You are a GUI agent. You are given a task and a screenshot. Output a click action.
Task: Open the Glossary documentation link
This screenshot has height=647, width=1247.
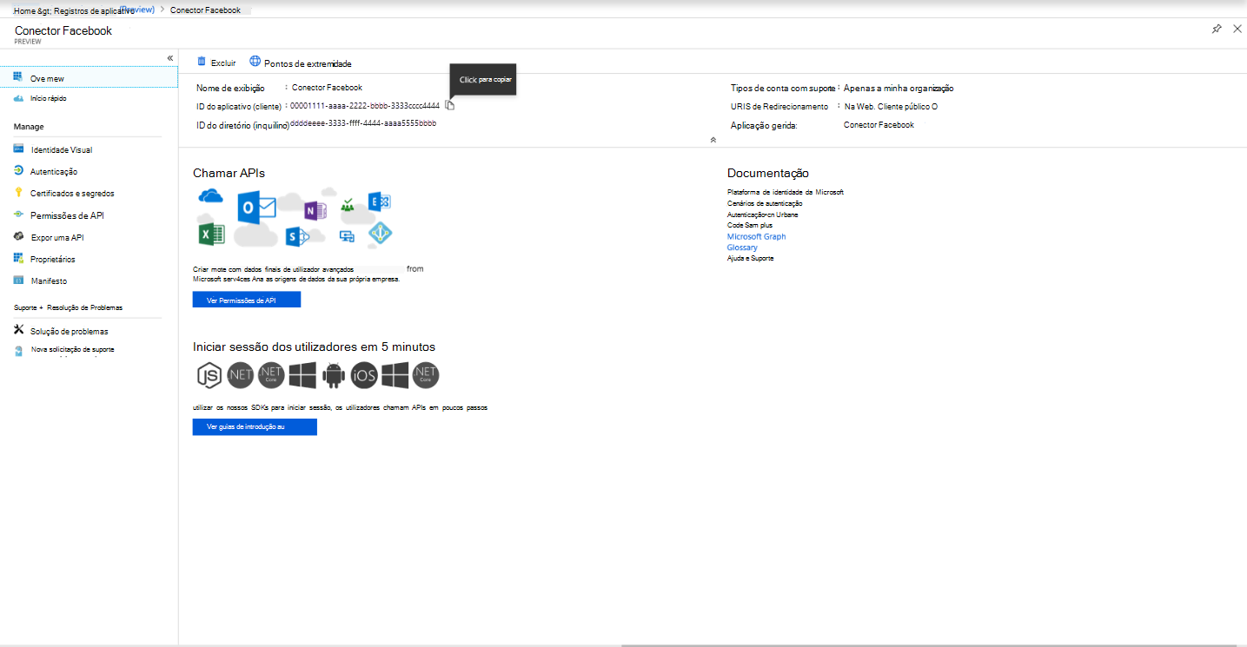click(x=742, y=248)
